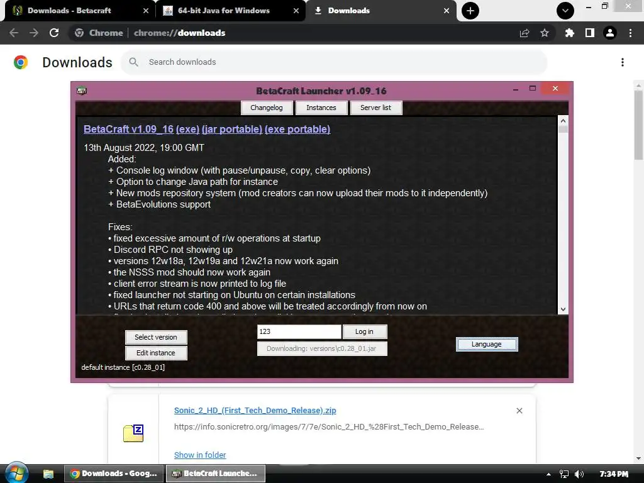The height and width of the screenshot is (483, 644).
Task: Open BetaCraft v1.09_16 (exe) link
Action: 142,129
